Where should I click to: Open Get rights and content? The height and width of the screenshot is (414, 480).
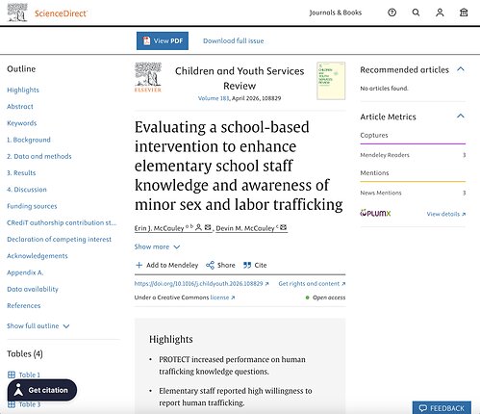[x=312, y=284]
